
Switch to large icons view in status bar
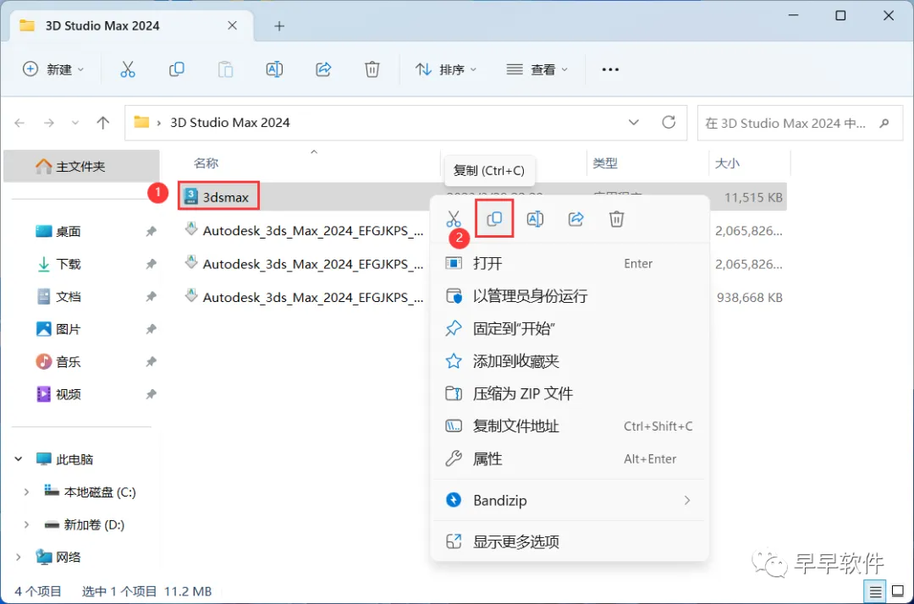[x=898, y=592]
